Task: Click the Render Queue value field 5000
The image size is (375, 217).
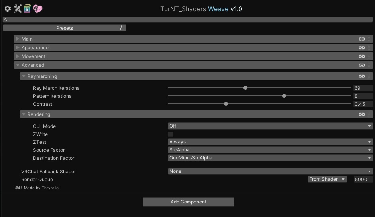Action: [x=363, y=179]
